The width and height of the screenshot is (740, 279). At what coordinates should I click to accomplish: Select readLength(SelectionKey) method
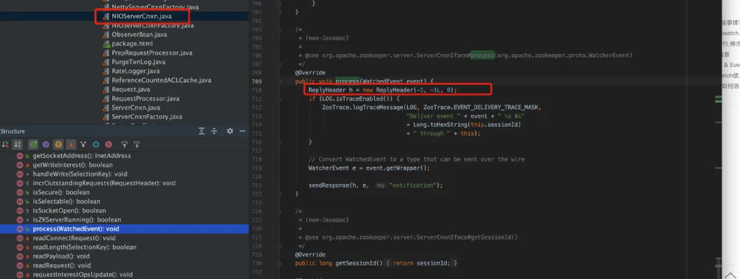84,247
